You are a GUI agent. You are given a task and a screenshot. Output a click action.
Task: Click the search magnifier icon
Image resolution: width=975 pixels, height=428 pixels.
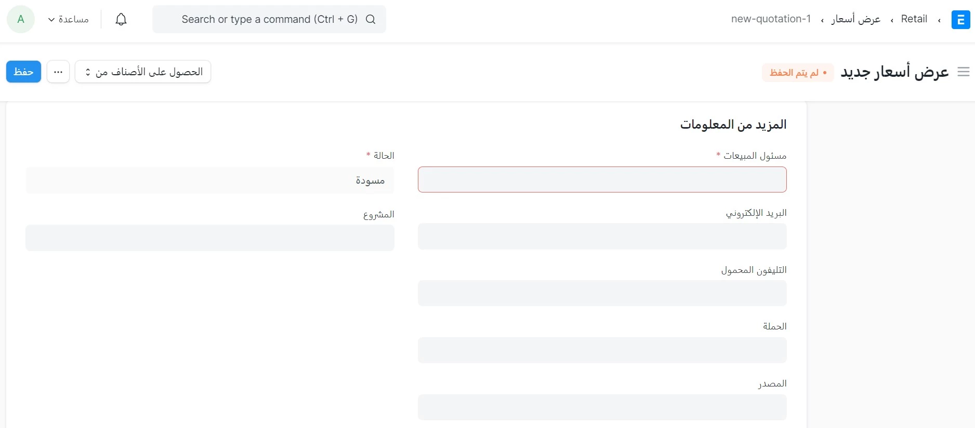(x=371, y=19)
